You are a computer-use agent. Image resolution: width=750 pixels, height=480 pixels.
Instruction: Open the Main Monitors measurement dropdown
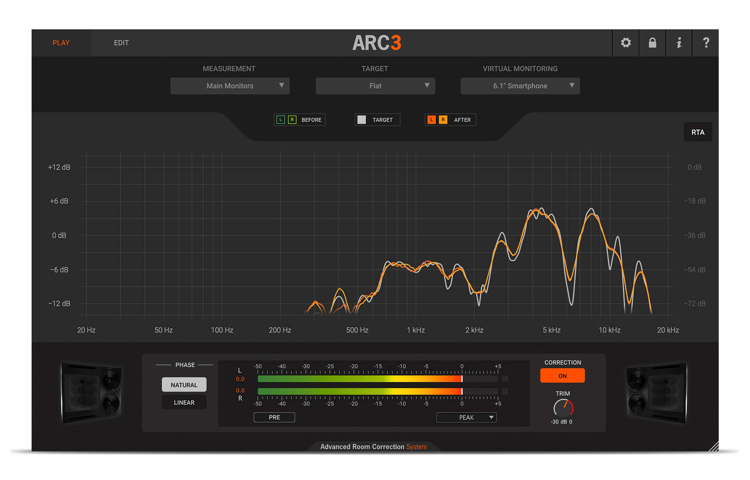coord(230,86)
